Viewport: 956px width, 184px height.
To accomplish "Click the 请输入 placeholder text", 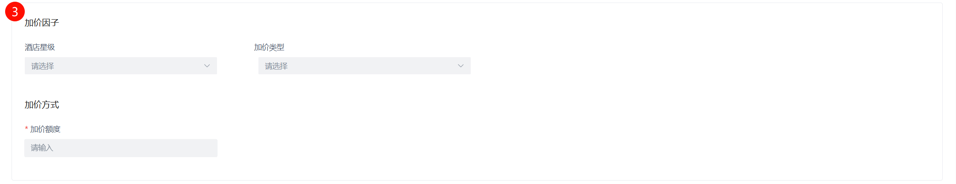I will [42, 148].
